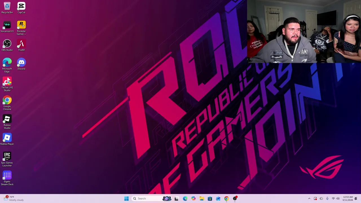Select the FiveM desktop shortcut

[x=21, y=45]
